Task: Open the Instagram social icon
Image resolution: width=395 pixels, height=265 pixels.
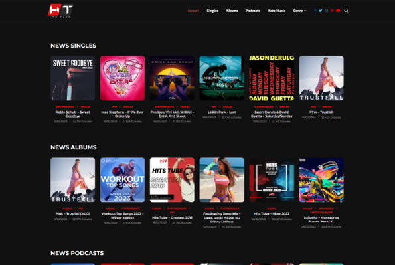Action: pos(326,11)
